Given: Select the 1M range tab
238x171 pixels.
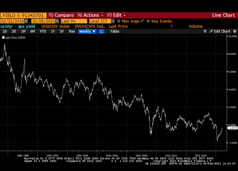Looking at the screenshot, I should 23,31.
